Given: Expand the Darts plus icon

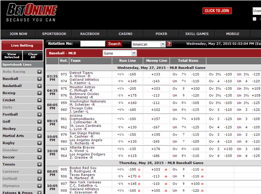Looking at the screenshot, I should (40, 107).
